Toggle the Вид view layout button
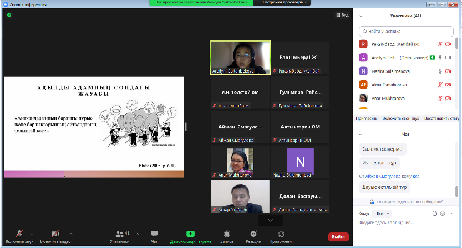462x248 pixels. tap(342, 15)
